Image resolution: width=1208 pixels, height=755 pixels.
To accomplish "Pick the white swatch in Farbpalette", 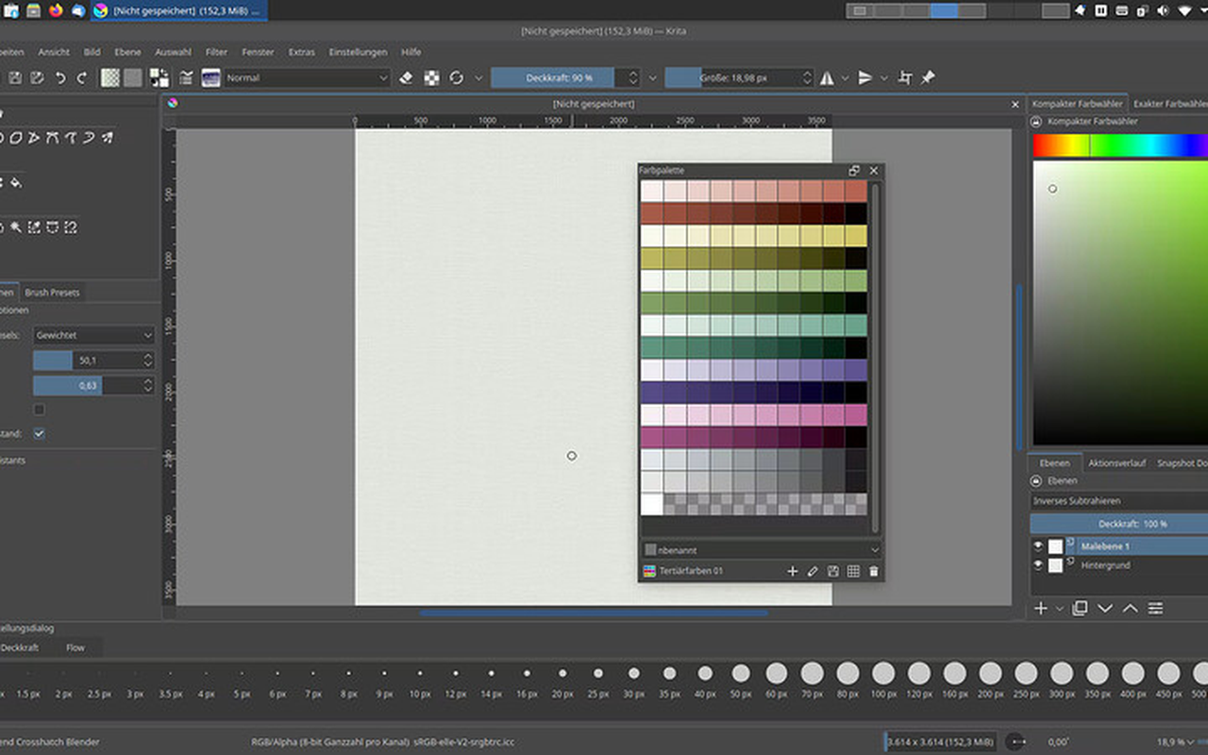I will point(651,504).
